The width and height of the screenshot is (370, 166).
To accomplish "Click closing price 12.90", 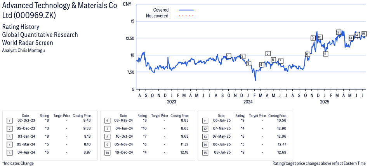I will pyautogui.click(x=282, y=128).
